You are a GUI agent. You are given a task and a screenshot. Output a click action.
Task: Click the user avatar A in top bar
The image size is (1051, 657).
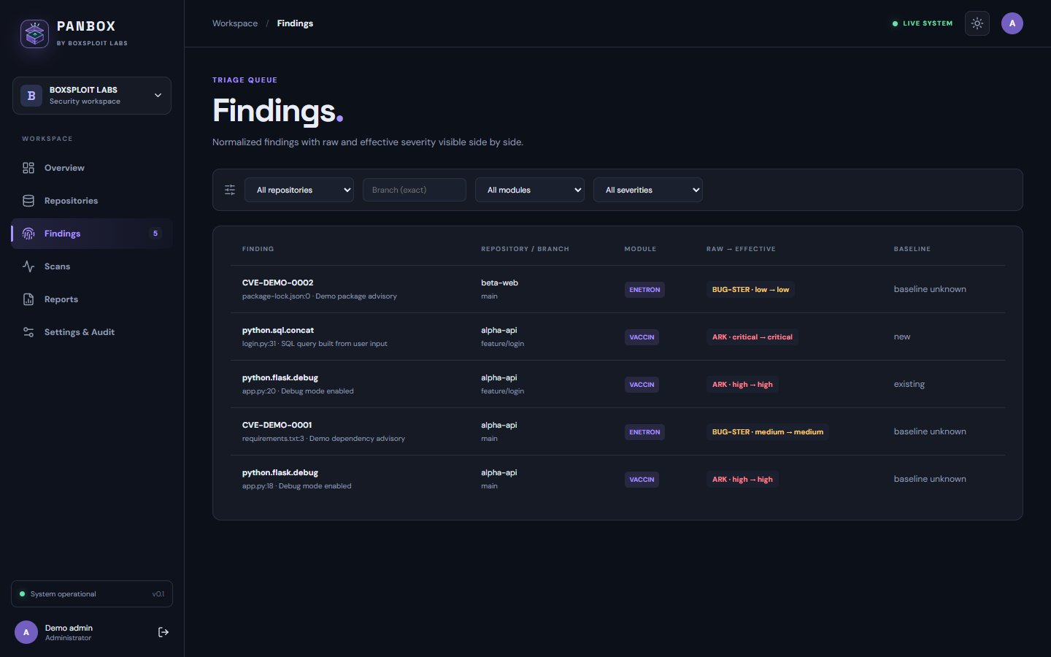(x=1012, y=23)
